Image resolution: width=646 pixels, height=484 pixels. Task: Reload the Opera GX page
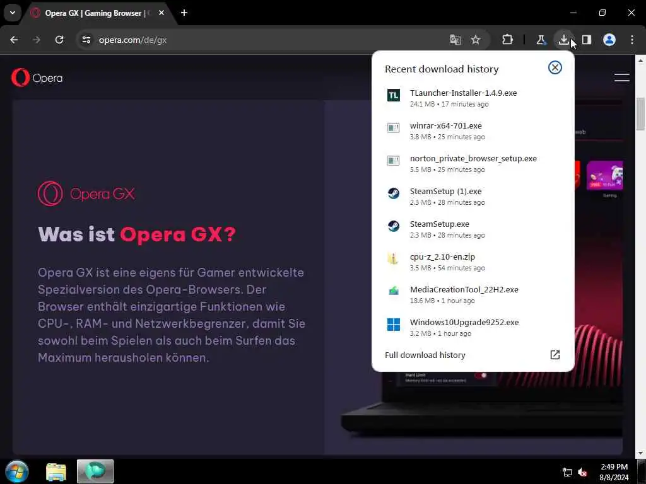point(59,40)
